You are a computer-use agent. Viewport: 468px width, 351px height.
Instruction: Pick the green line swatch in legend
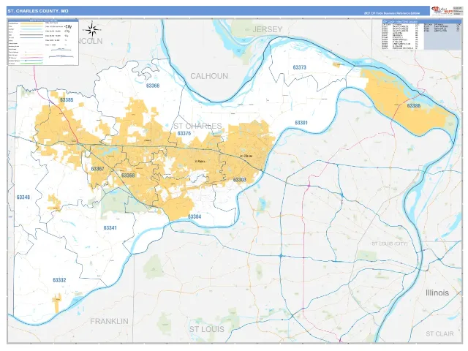click(x=31, y=64)
